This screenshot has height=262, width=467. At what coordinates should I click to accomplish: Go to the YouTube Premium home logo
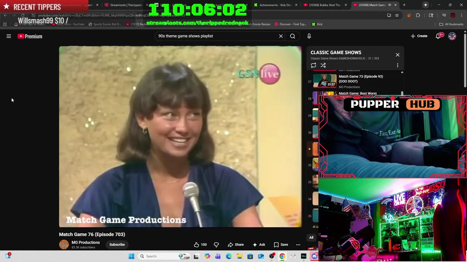point(30,36)
